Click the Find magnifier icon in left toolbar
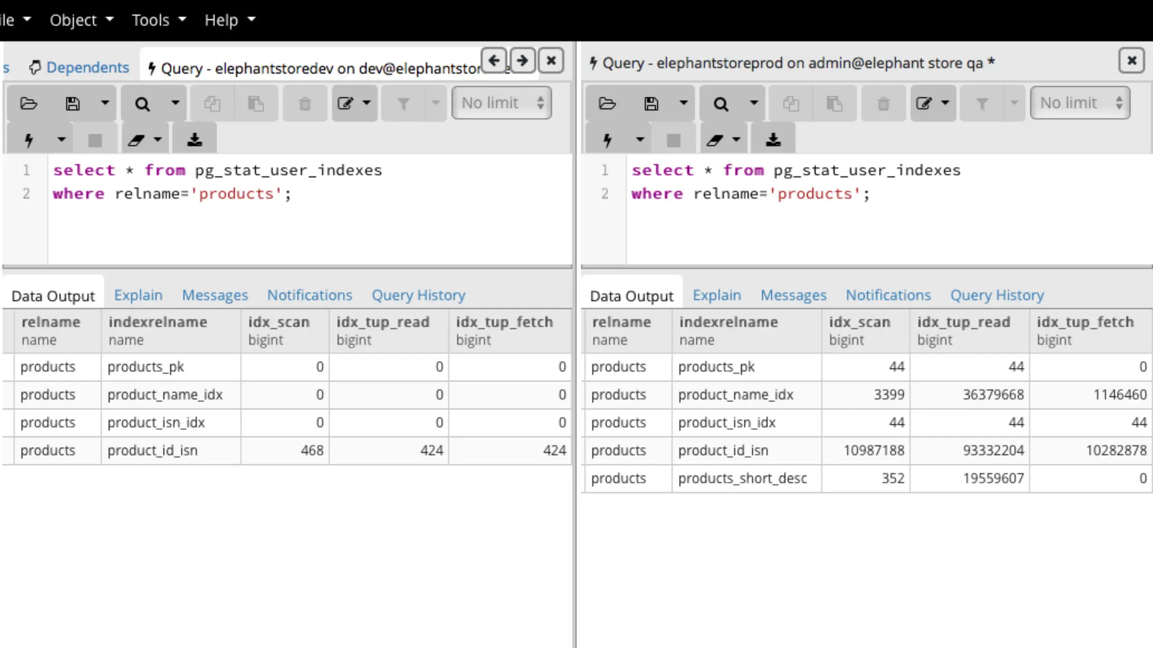Viewport: 1153px width, 648px height. coord(142,103)
